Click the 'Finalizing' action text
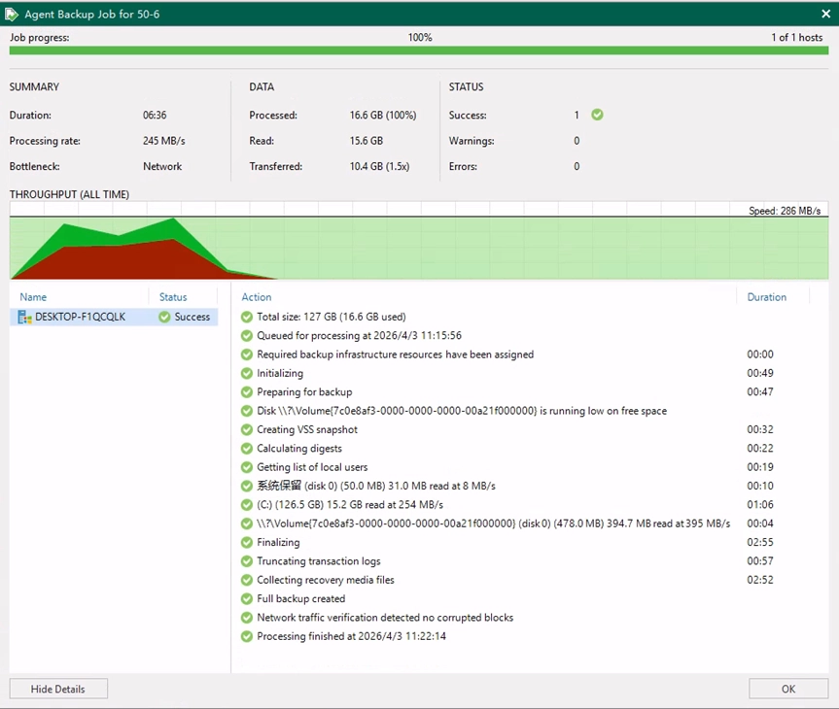The width and height of the screenshot is (839, 709). pyautogui.click(x=278, y=543)
